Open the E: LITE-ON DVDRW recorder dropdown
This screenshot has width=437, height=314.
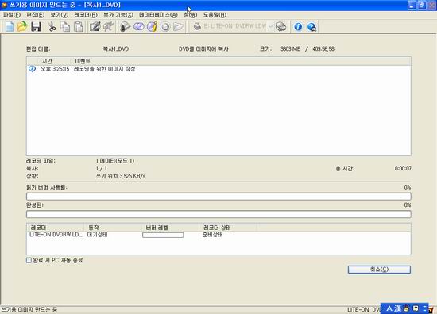click(x=270, y=26)
